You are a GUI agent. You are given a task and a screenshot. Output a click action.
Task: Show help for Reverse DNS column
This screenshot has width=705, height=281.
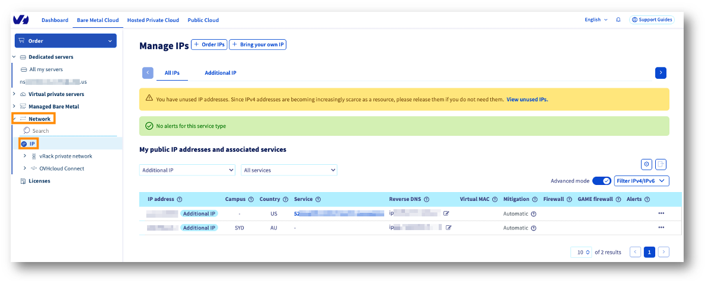[x=426, y=199]
